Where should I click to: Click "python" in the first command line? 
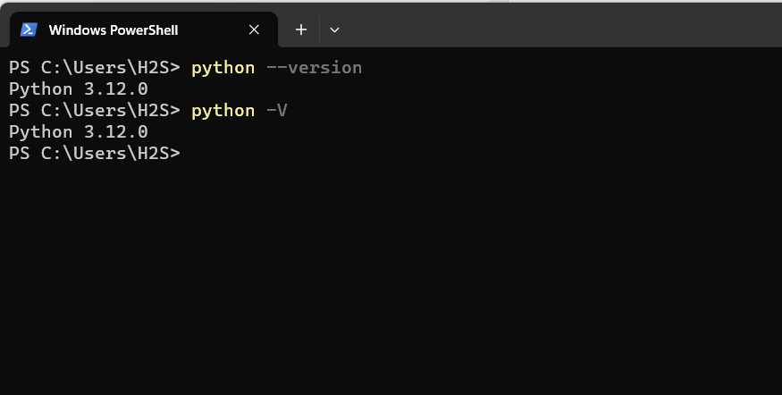(223, 67)
